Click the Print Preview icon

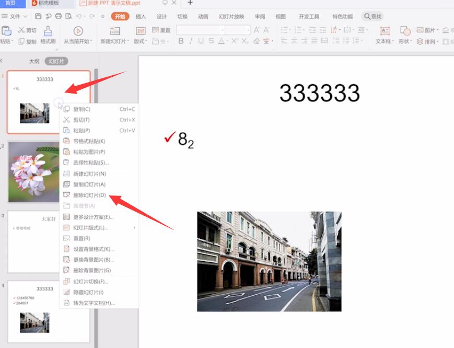68,16
